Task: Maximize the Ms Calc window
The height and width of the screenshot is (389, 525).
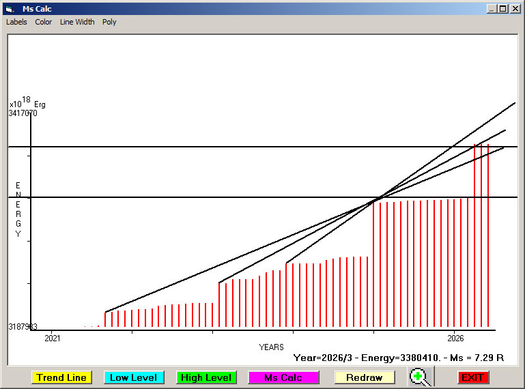Action: pyautogui.click(x=502, y=9)
